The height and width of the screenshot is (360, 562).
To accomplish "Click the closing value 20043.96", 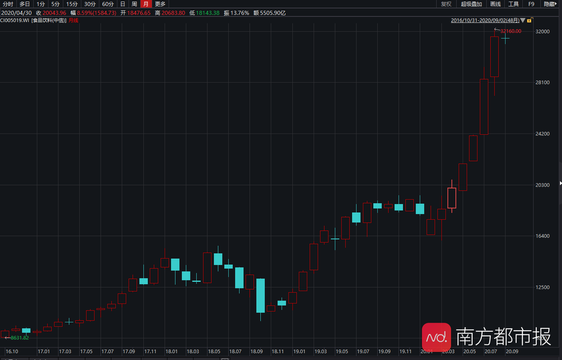I will (x=54, y=13).
